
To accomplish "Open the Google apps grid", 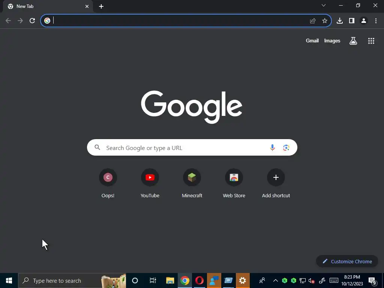I will (x=371, y=41).
